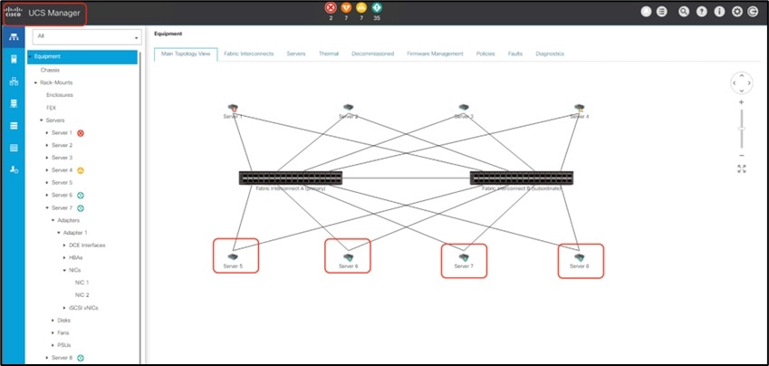Show minor faults from the yellow icon
769x366 pixels.
(x=361, y=8)
